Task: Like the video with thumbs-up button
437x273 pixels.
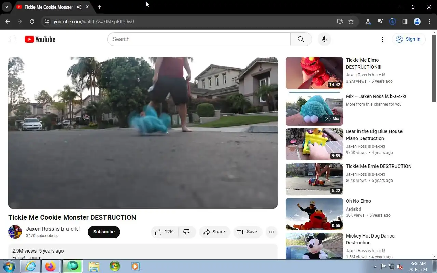Action: coord(164,232)
